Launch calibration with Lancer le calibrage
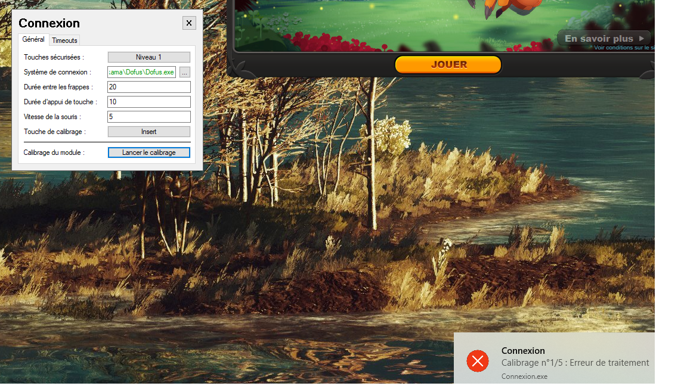Image resolution: width=687 pixels, height=386 pixels. click(x=149, y=152)
